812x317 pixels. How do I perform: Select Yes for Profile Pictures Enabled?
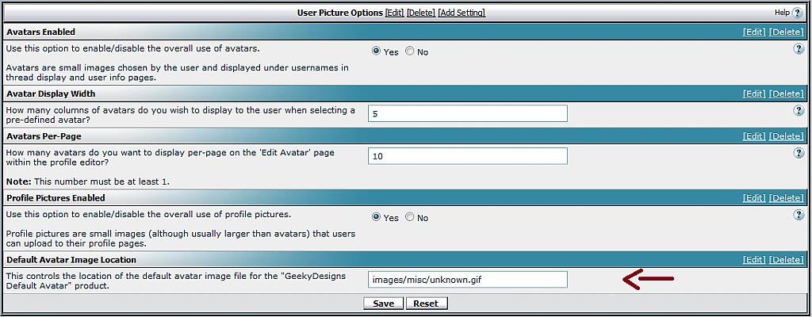[x=377, y=217]
